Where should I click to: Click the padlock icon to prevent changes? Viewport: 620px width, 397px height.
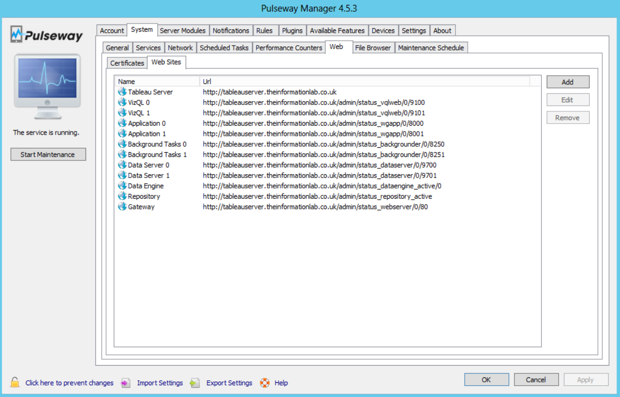pyautogui.click(x=15, y=382)
